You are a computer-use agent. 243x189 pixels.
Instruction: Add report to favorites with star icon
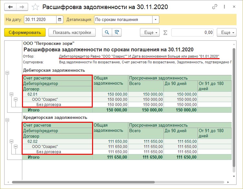click(x=35, y=7)
